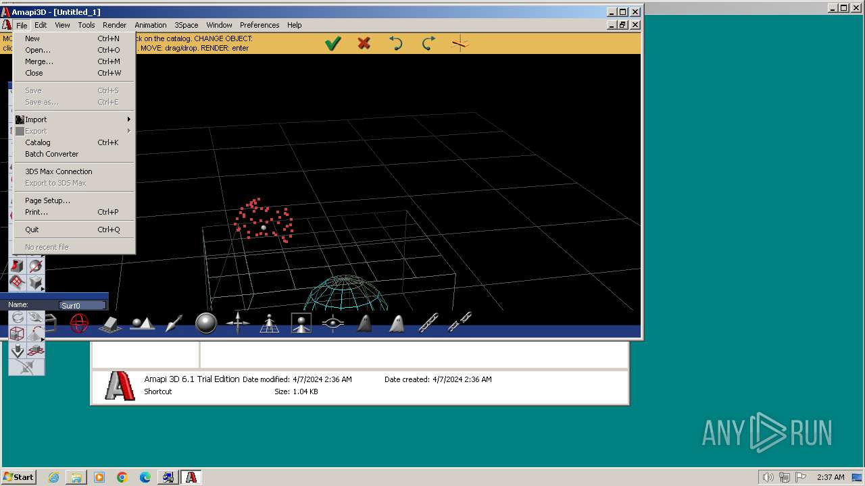Image resolution: width=865 pixels, height=486 pixels.
Task: Open Internet Explorer from the taskbar
Action: [53, 477]
